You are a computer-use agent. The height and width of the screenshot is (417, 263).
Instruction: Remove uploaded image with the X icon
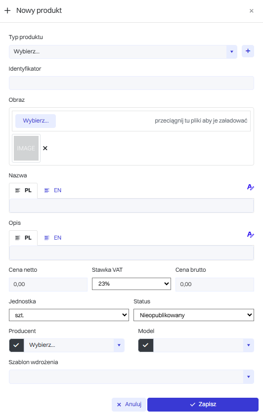(x=45, y=148)
